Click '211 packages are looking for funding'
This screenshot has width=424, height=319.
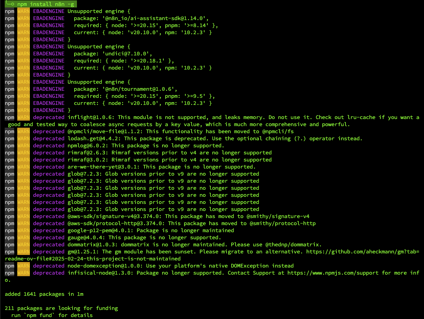click(61, 308)
